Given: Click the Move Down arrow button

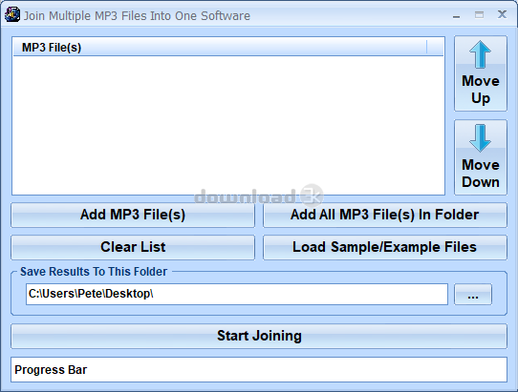Looking at the screenshot, I should coord(481,157).
